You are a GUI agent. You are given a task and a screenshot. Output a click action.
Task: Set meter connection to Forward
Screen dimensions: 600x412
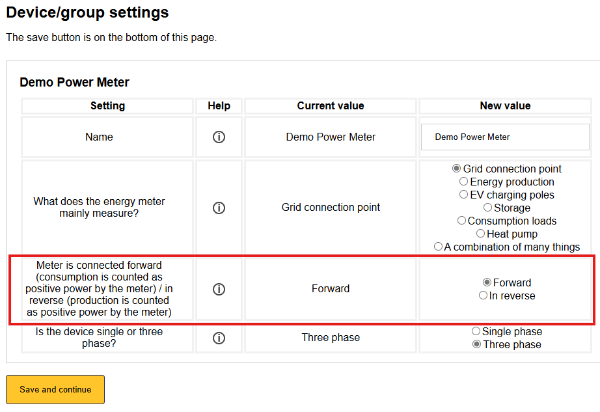point(487,282)
